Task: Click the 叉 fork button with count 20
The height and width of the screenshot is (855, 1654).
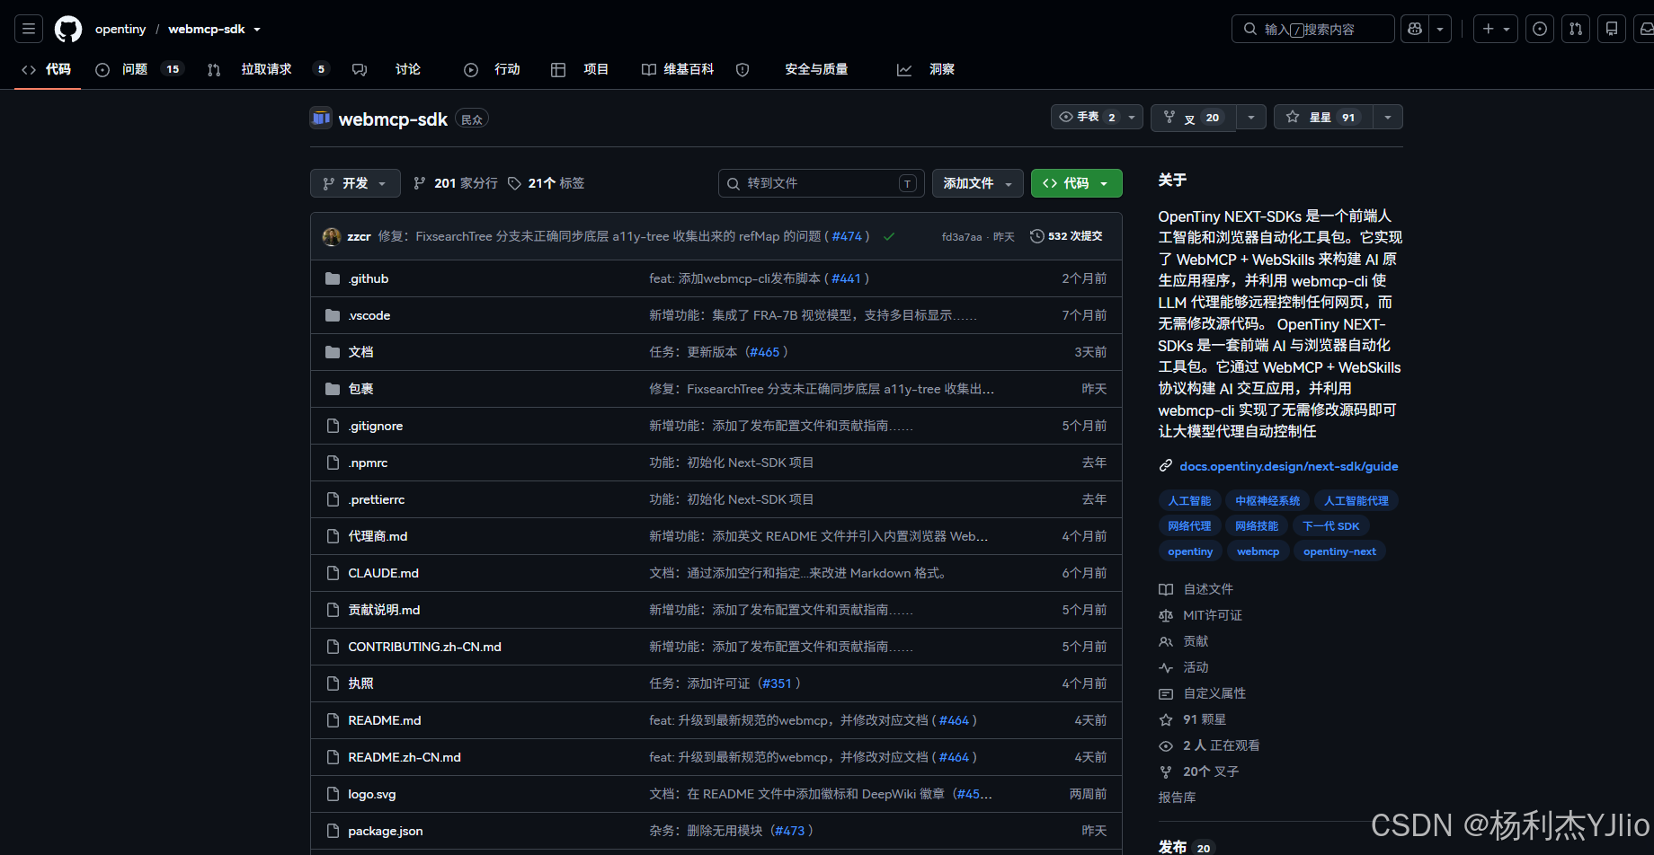Action: pyautogui.click(x=1194, y=118)
